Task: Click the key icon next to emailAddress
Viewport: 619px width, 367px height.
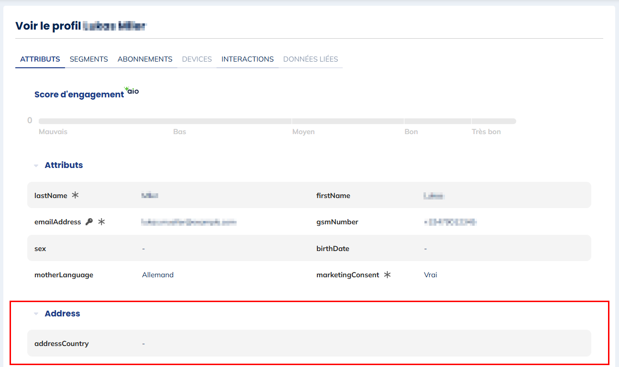Action: pos(89,222)
